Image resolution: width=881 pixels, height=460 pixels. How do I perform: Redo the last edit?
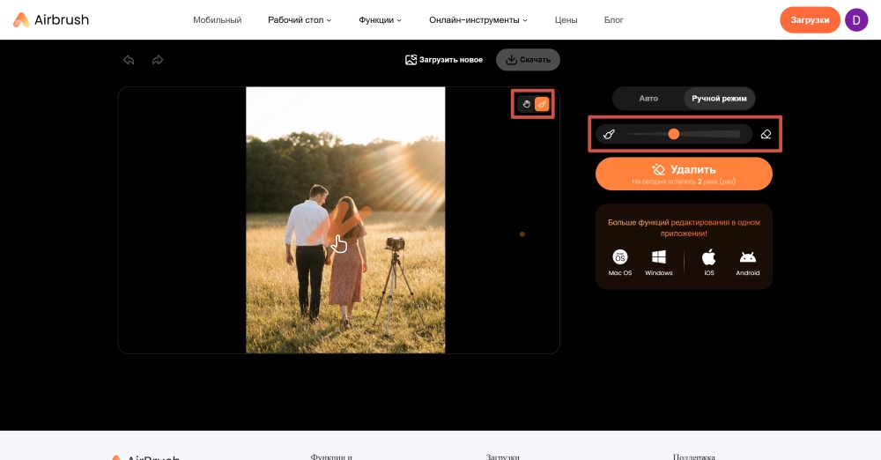(x=158, y=60)
